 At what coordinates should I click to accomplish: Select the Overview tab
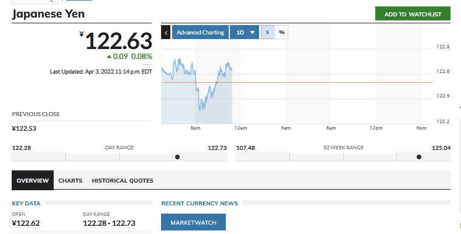pos(33,180)
